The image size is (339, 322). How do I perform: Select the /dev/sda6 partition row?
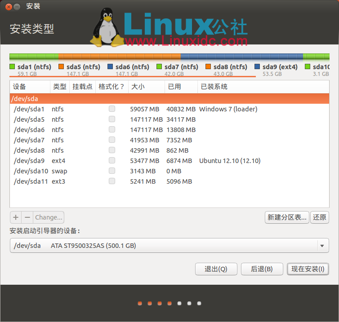(169, 130)
